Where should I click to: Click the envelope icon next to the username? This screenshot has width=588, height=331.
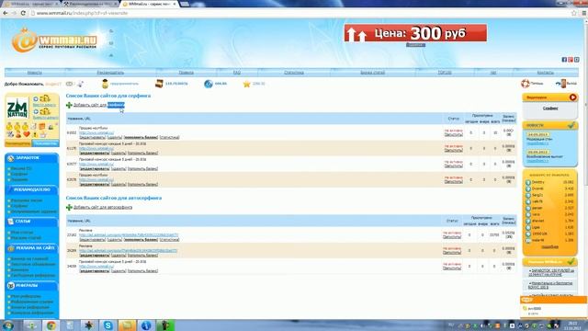(69, 84)
